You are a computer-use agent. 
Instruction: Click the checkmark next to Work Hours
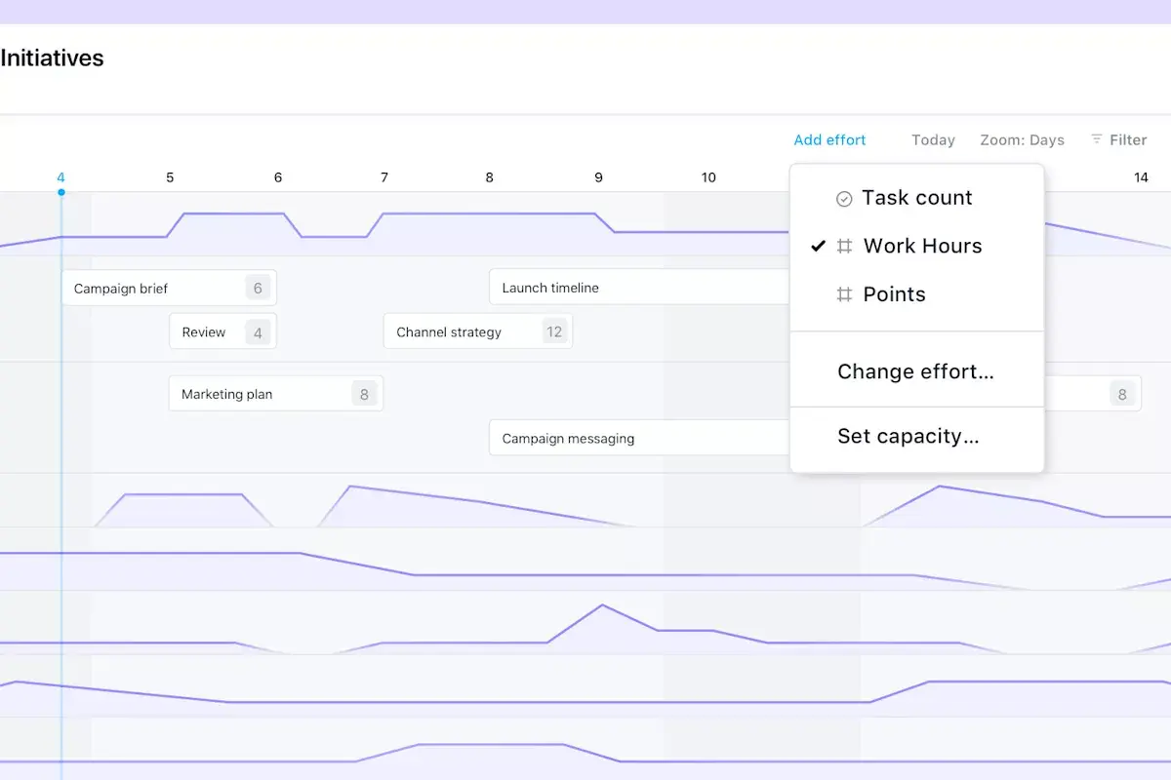tap(818, 246)
